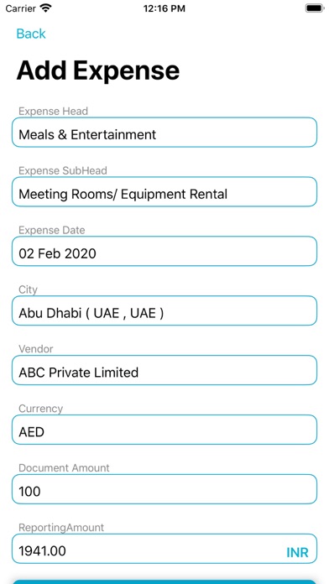Tap the Wi-Fi signal icon in status bar
This screenshot has width=329, height=584.
coord(45,8)
